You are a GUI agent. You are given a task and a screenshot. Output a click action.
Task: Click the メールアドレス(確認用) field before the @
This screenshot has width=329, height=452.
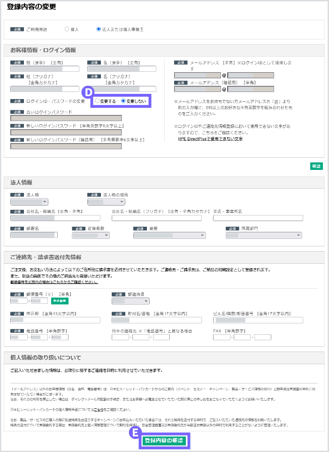click(x=198, y=89)
